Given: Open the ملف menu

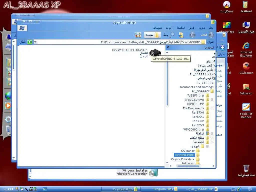Looking at the screenshot, I should 211,28.
